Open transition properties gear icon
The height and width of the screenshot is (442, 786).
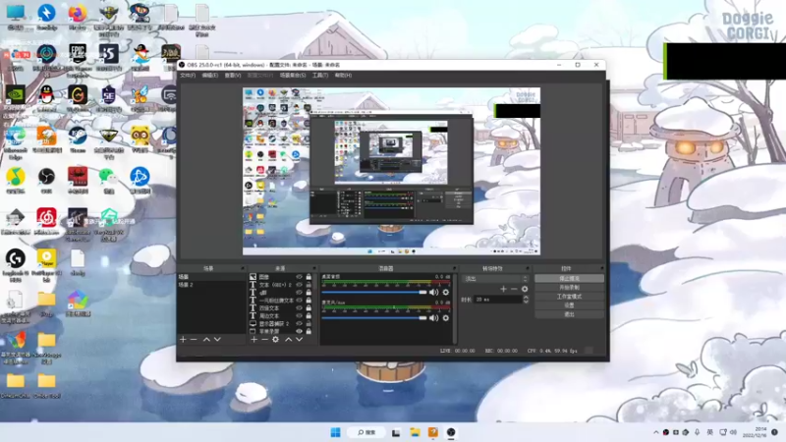coord(525,289)
